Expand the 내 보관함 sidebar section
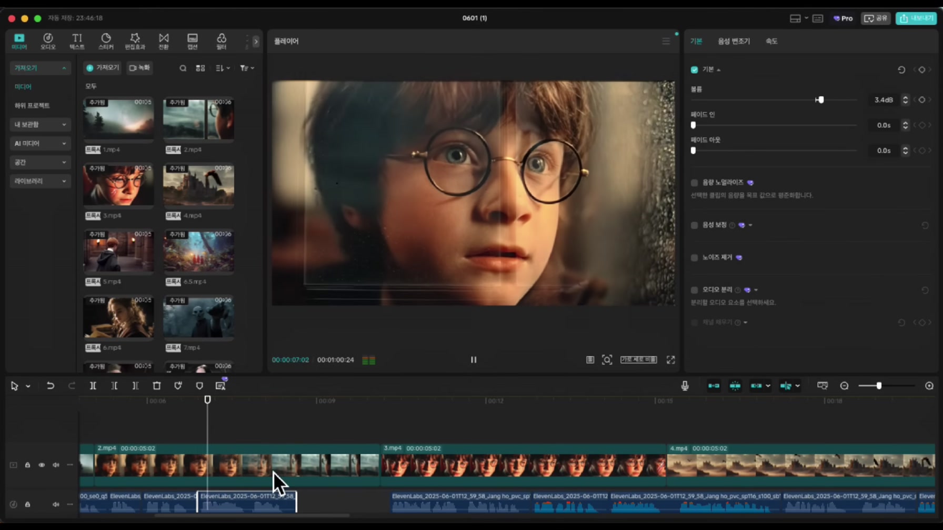The image size is (943, 530). tap(40, 124)
